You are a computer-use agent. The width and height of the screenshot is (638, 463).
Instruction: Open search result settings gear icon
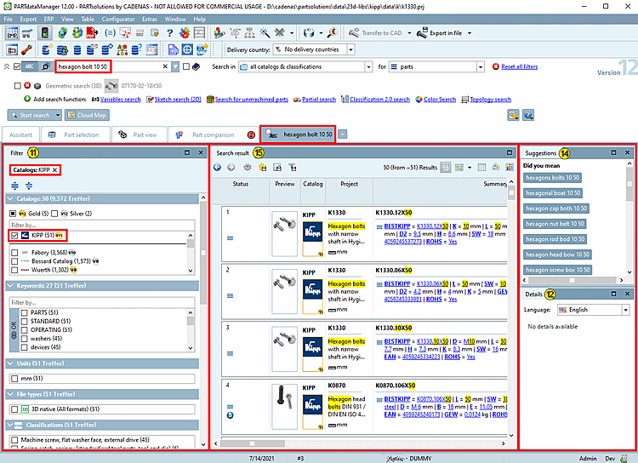[x=247, y=168]
